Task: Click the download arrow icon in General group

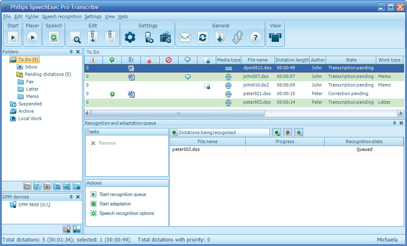Action: pos(220,37)
